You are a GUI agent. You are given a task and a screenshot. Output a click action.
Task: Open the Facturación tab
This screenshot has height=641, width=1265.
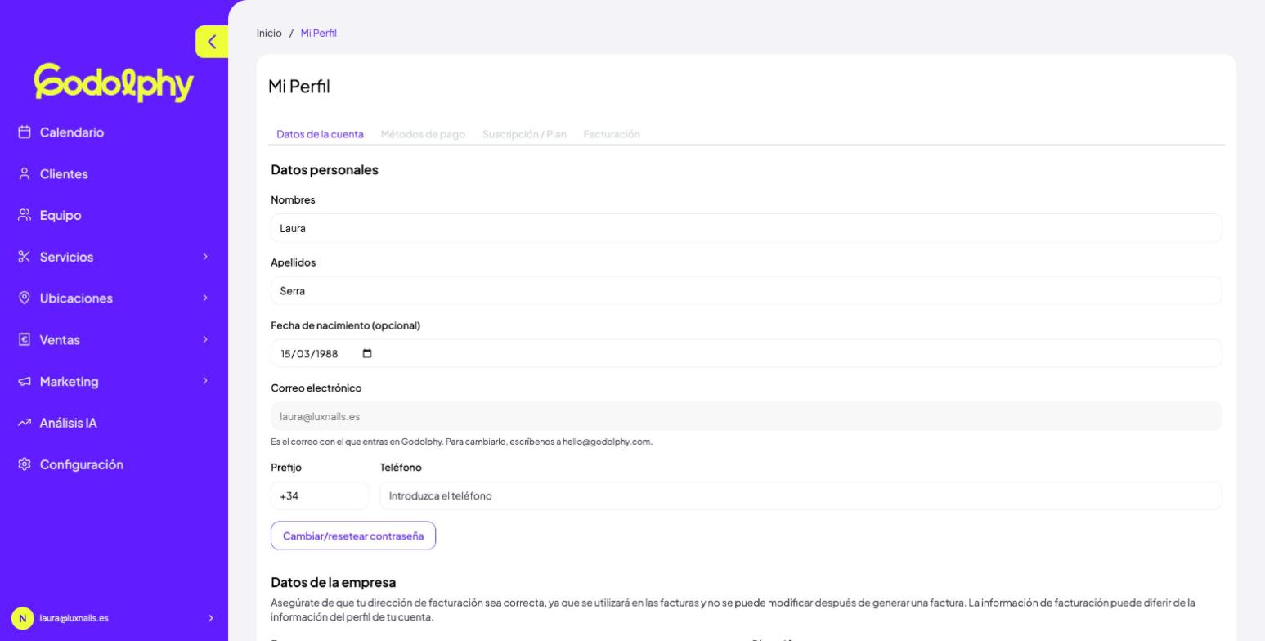612,134
